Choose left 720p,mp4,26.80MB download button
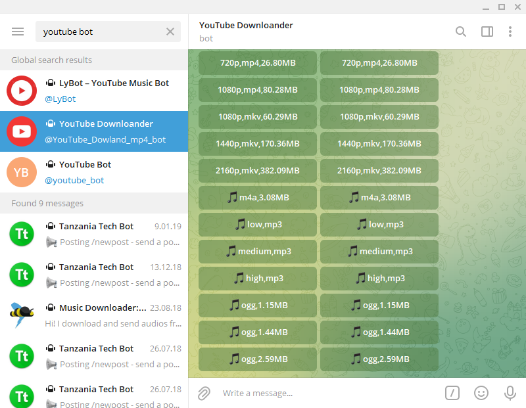The height and width of the screenshot is (408, 526). pyautogui.click(x=258, y=62)
